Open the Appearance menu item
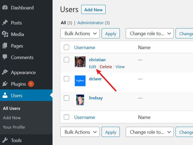Viewport: 193px width, 145px height. (x=23, y=73)
